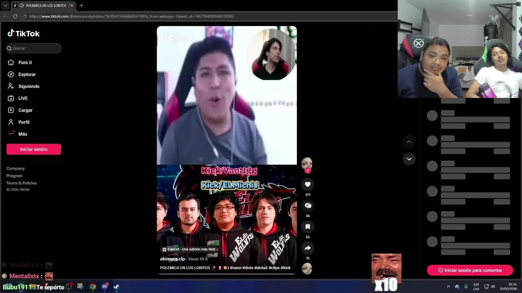Click the TikTok logo
This screenshot has width=522, height=293.
click(23, 33)
